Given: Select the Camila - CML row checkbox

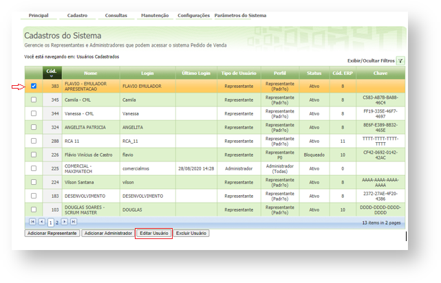Looking at the screenshot, I should click(x=34, y=100).
